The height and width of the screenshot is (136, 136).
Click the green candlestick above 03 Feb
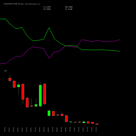(49, 113)
